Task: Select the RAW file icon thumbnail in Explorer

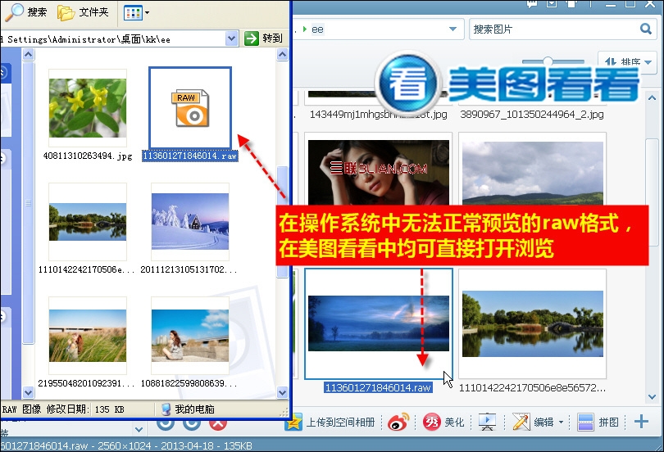Action: coord(190,108)
